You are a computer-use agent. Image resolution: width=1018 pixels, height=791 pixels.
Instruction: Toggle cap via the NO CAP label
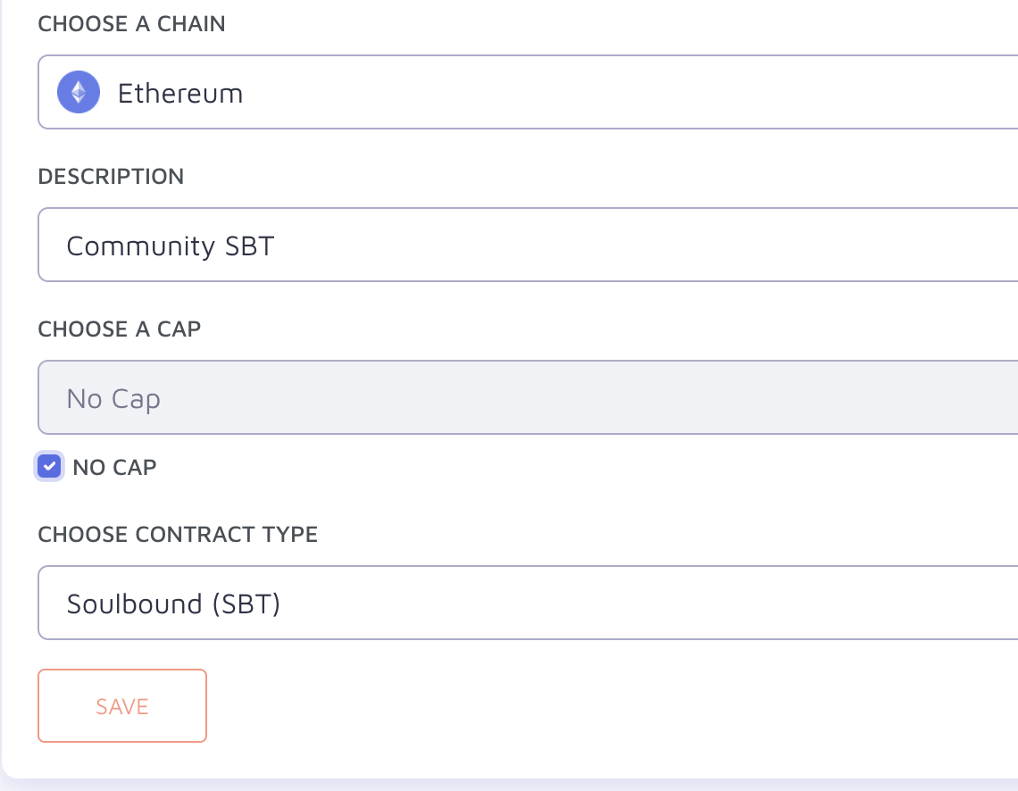tap(115, 467)
